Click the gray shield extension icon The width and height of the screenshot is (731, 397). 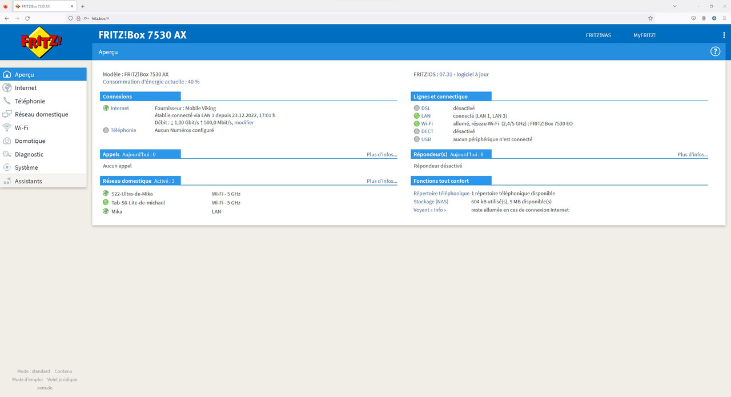click(704, 18)
